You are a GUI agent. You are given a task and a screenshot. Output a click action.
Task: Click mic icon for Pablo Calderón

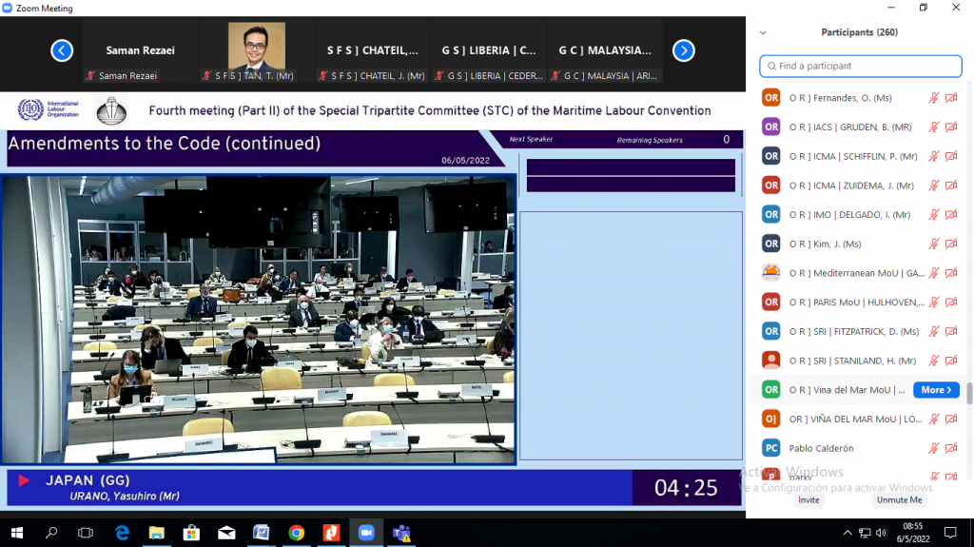pyautogui.click(x=934, y=448)
